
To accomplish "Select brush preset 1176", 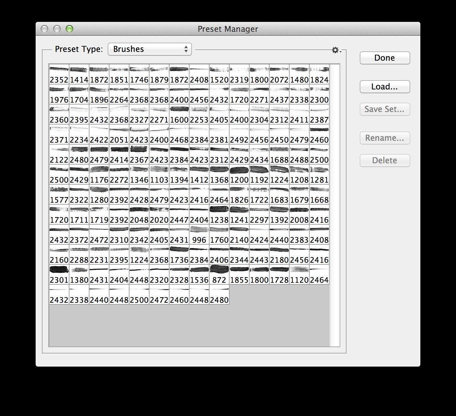I will pos(99,175).
